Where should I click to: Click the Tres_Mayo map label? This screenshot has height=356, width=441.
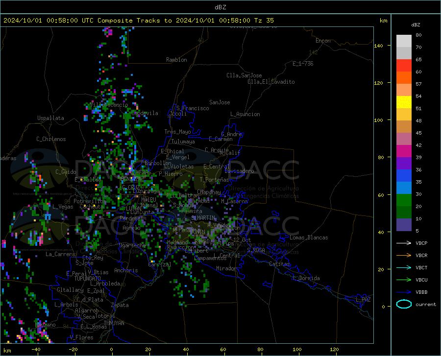pos(177,132)
